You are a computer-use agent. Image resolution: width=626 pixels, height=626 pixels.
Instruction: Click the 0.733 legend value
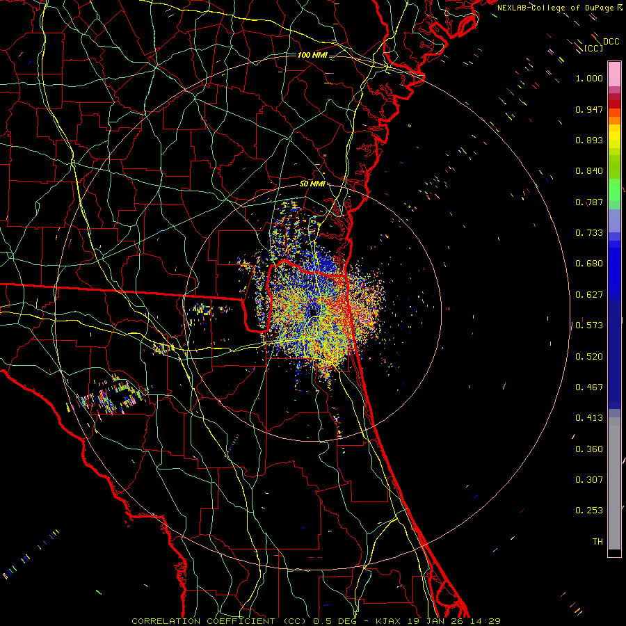[x=589, y=233]
